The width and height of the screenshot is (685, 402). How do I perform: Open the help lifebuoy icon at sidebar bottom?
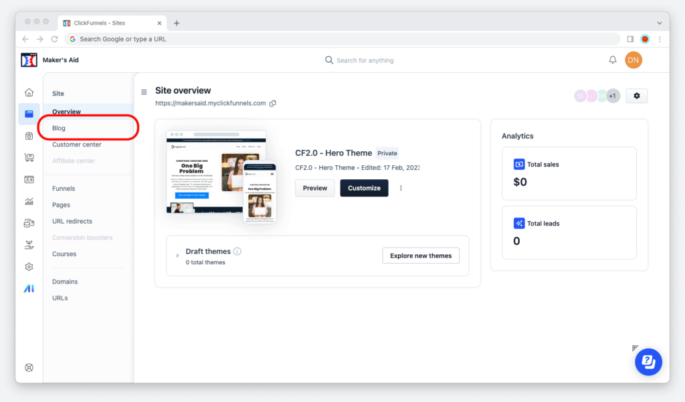[x=29, y=367]
